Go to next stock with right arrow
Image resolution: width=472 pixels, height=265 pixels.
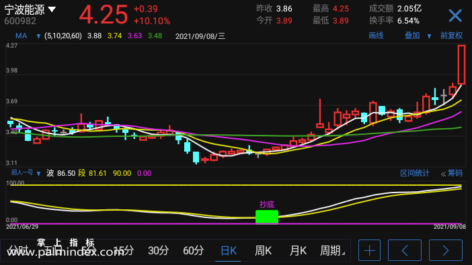point(446,250)
